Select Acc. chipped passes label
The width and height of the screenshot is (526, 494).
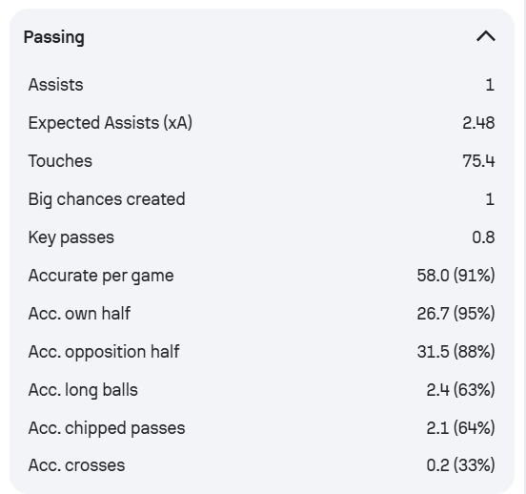click(107, 428)
